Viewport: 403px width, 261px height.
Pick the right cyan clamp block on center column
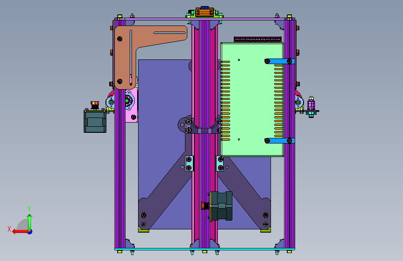tap(220, 163)
